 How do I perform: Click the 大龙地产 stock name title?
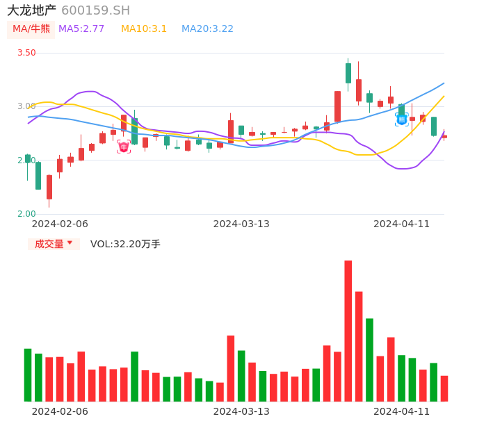tap(31, 10)
